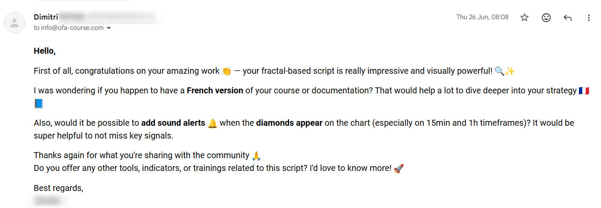
Task: Click the French flag emoji
Action: click(584, 91)
